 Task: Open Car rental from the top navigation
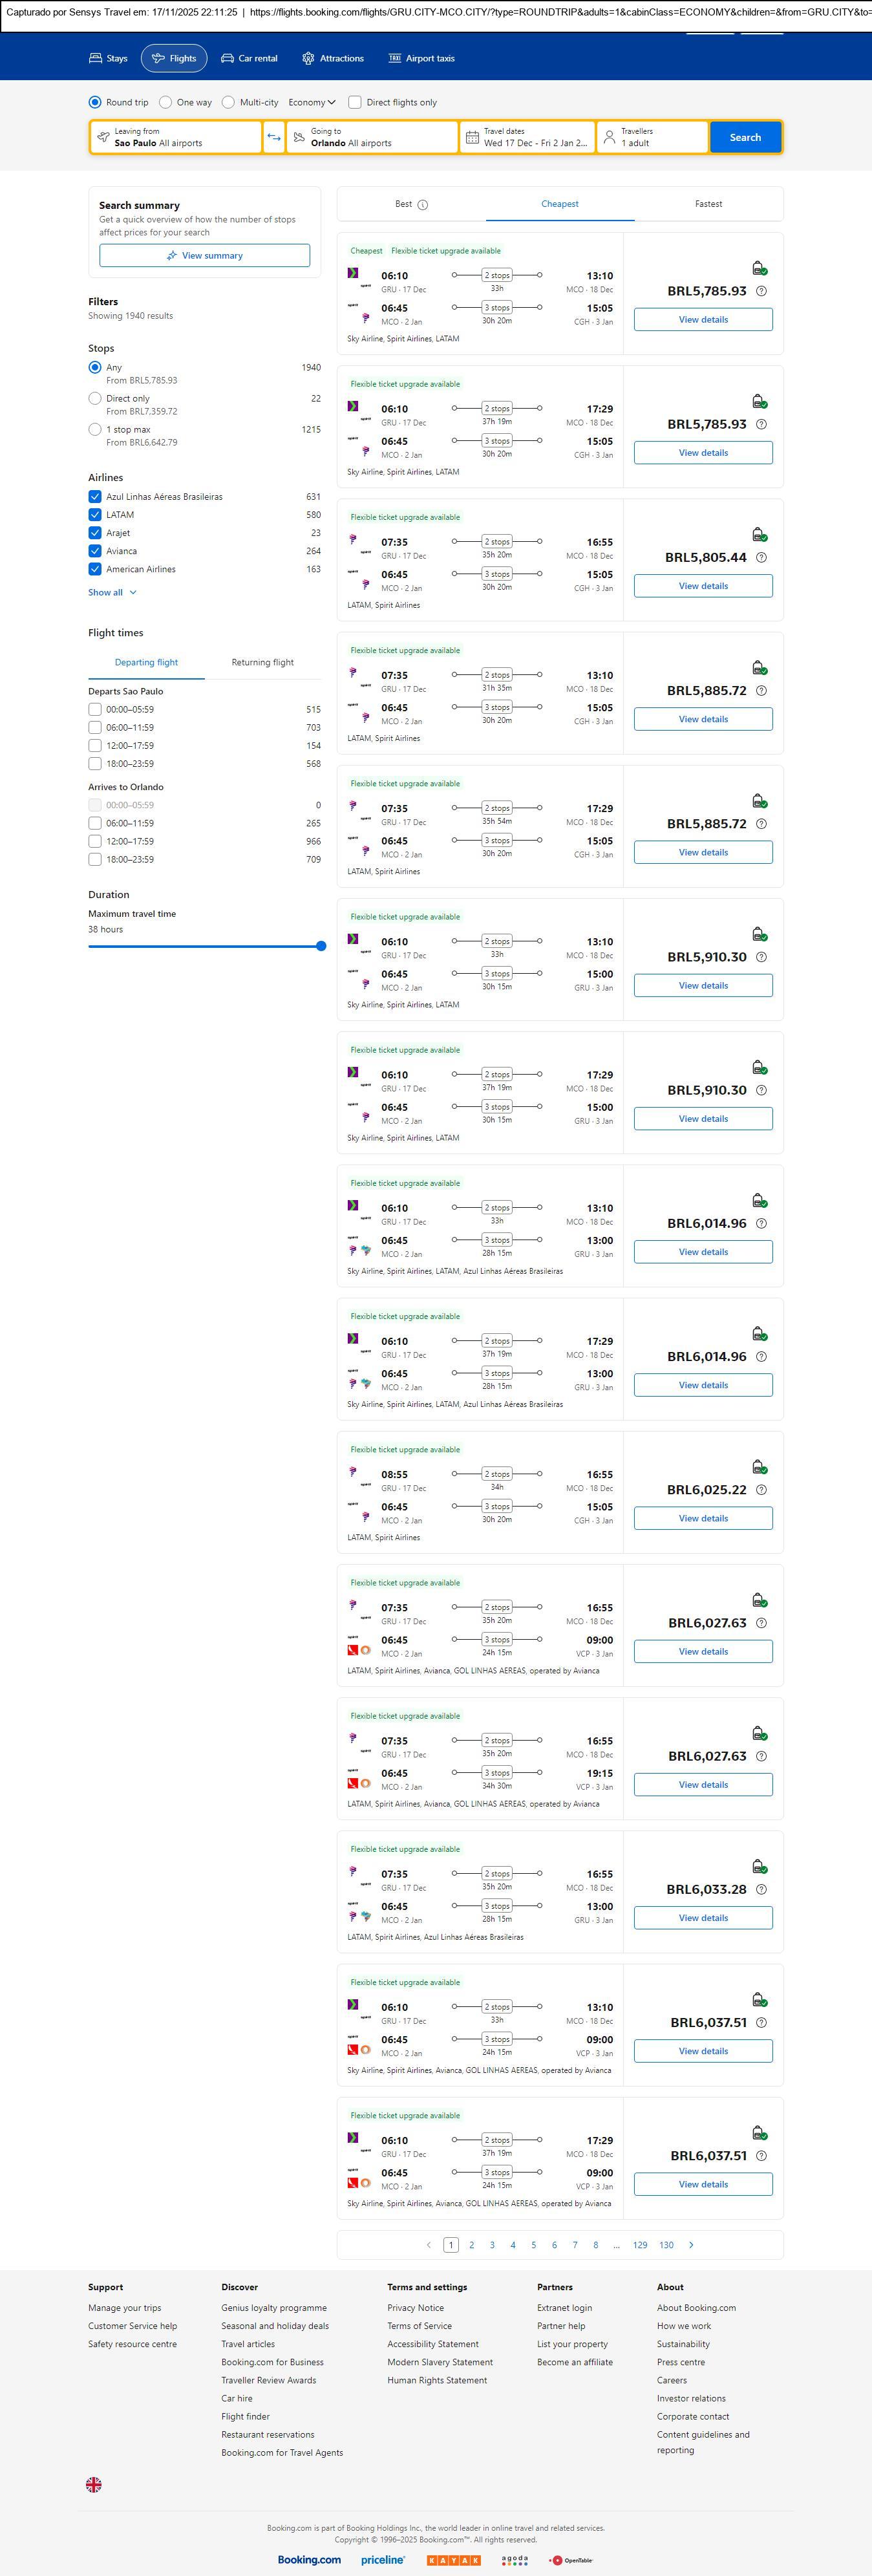click(x=249, y=58)
